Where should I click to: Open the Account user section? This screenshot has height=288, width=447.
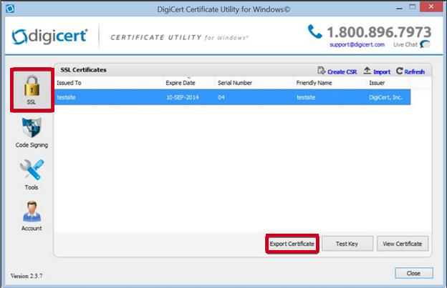tap(32, 216)
